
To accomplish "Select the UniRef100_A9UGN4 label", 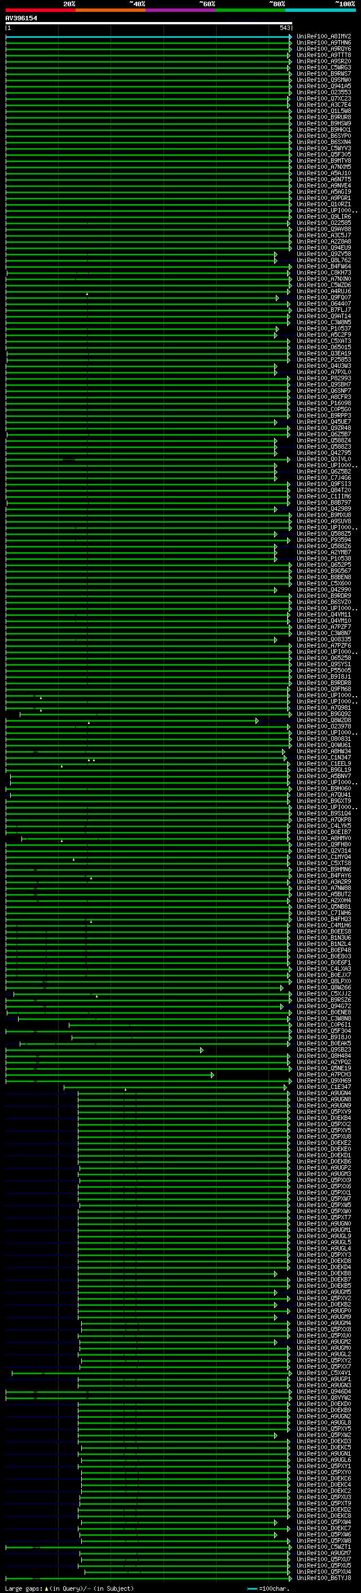I will (x=323, y=1093).
